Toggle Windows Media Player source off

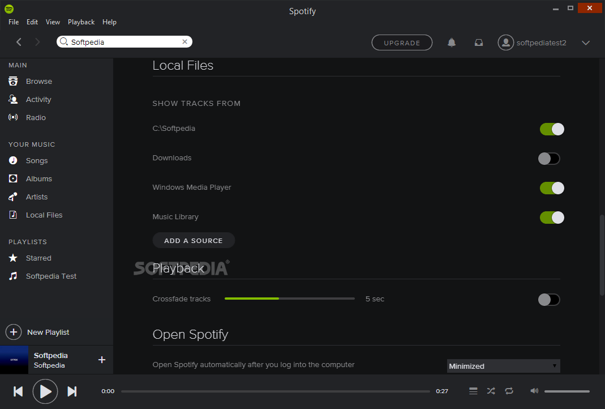pyautogui.click(x=552, y=188)
